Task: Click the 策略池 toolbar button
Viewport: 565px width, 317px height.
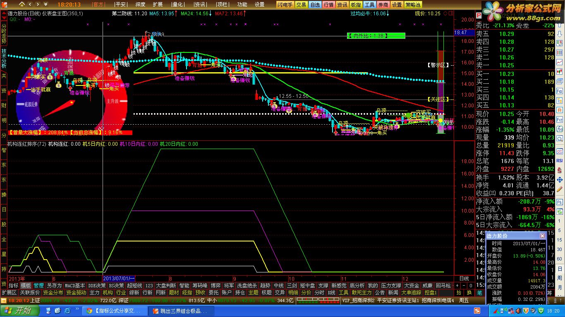Action: pos(413,5)
